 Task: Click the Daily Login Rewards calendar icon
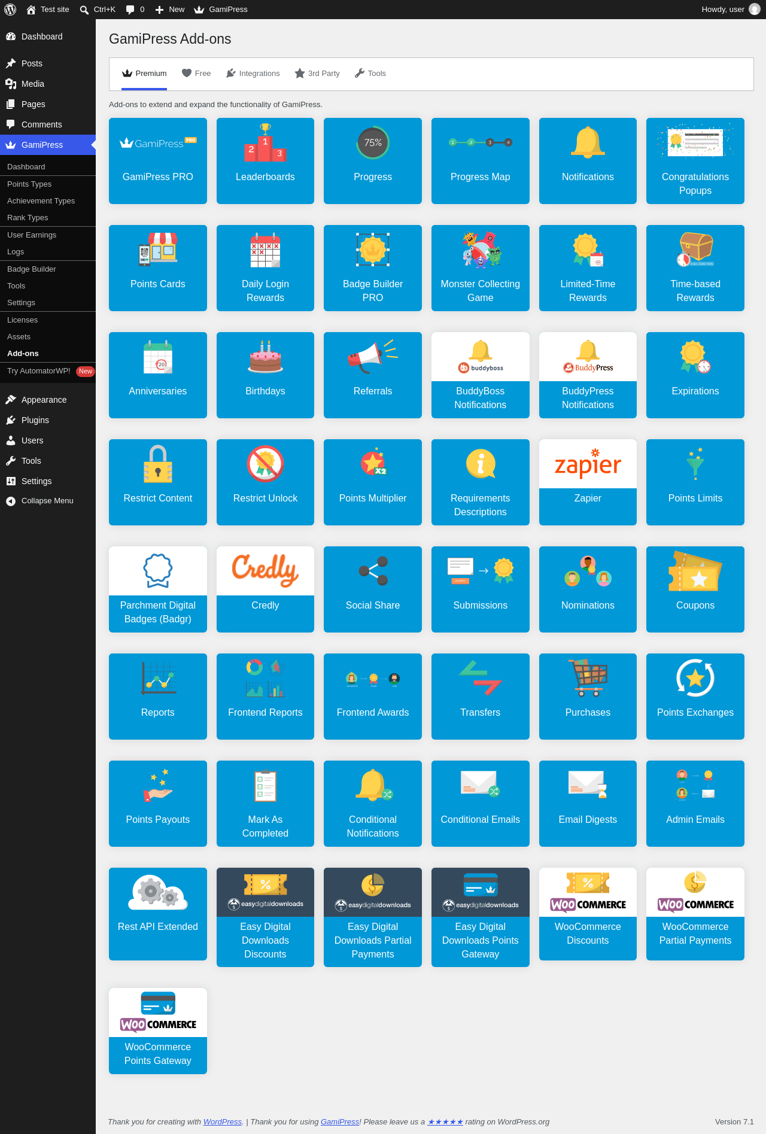click(265, 250)
